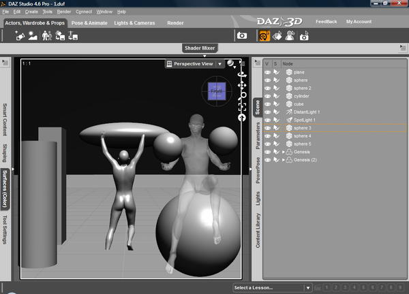
Task: Expand the Genesis (2) node tree
Action: click(x=284, y=160)
